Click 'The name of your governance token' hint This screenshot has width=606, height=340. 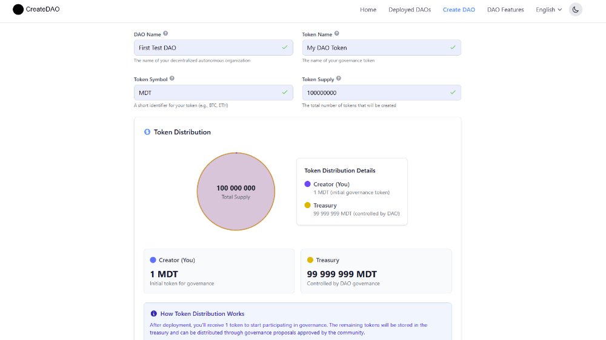coord(338,60)
